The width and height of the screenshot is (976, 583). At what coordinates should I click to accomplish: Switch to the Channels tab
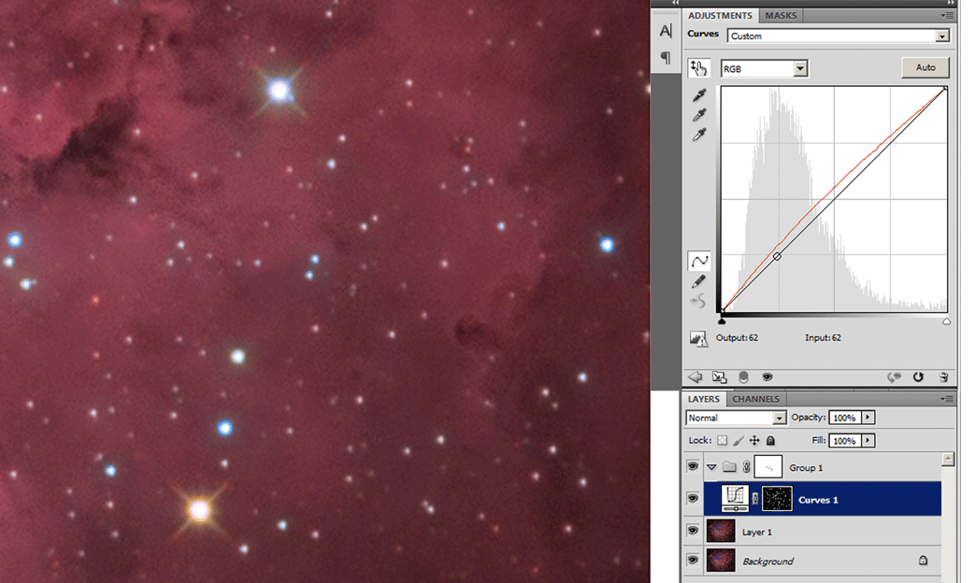[755, 399]
